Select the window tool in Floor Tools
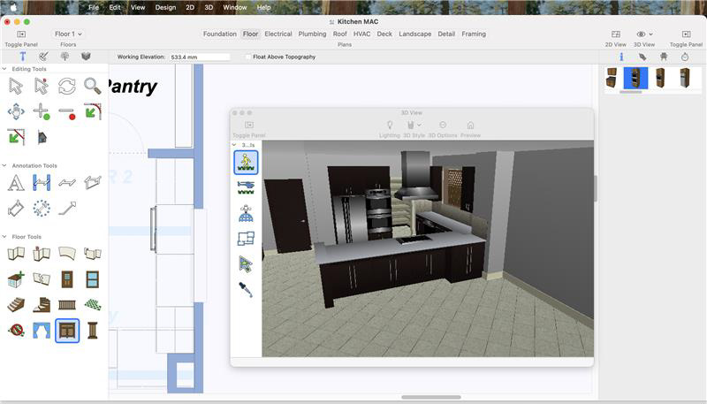Screen dimensions: 707x404 point(92,279)
